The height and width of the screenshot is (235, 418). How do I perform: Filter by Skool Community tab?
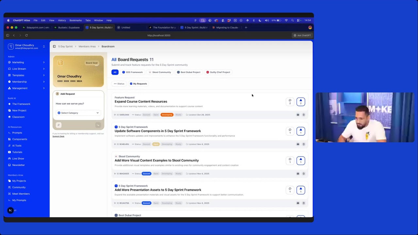(x=160, y=72)
